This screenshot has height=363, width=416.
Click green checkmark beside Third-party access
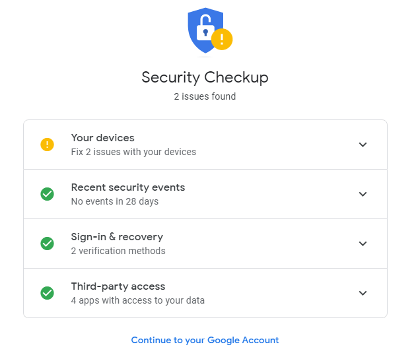tap(47, 293)
